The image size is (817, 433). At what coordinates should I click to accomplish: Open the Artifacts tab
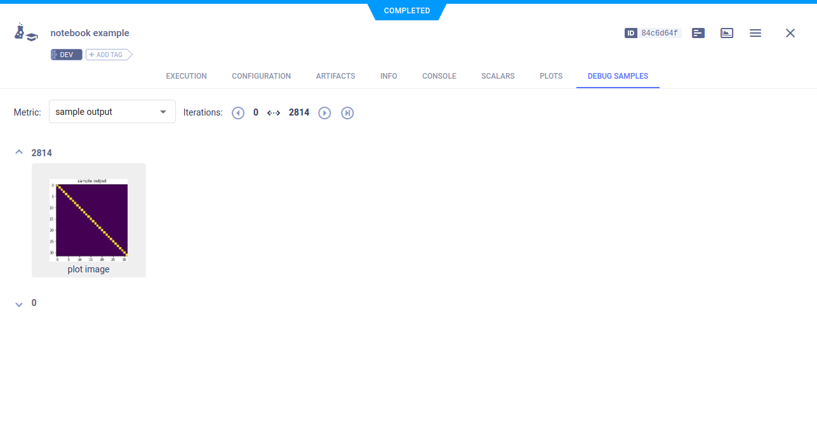pyautogui.click(x=335, y=76)
